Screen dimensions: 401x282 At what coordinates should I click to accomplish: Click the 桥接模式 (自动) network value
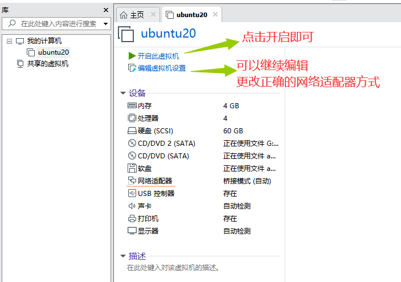click(x=247, y=181)
